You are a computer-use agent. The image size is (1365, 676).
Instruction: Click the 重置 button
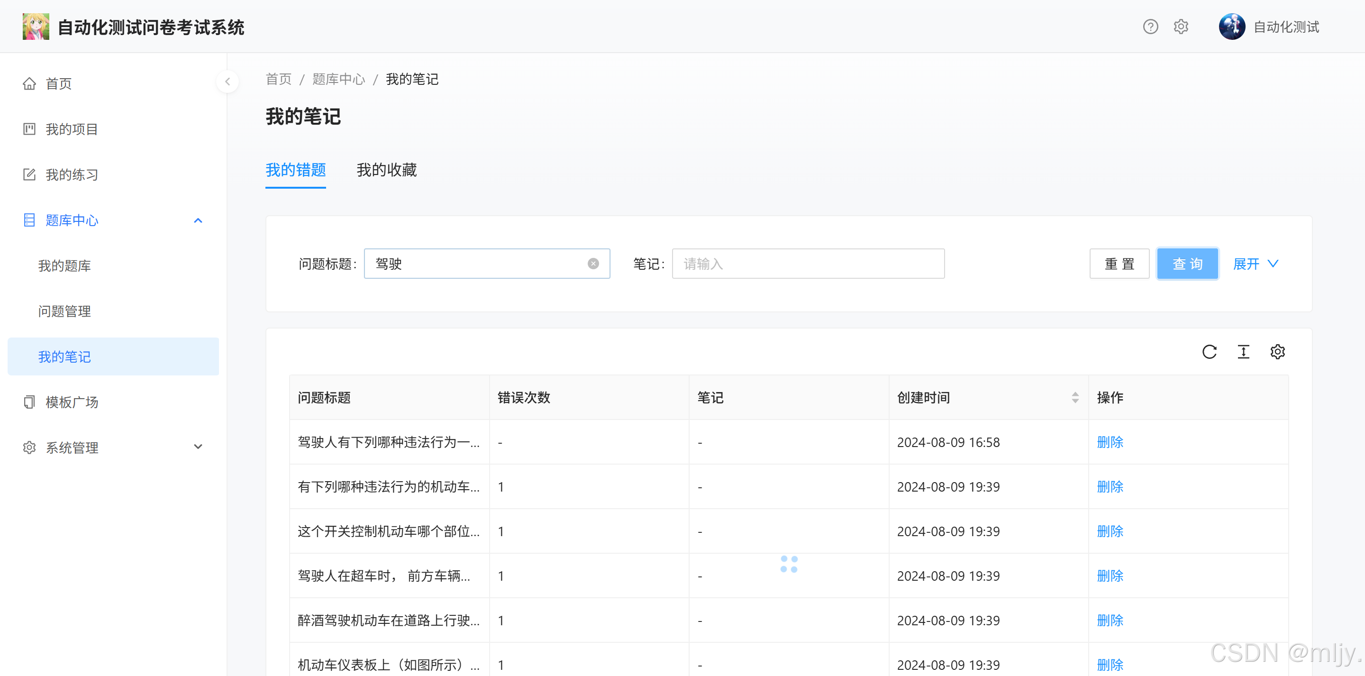point(1119,264)
